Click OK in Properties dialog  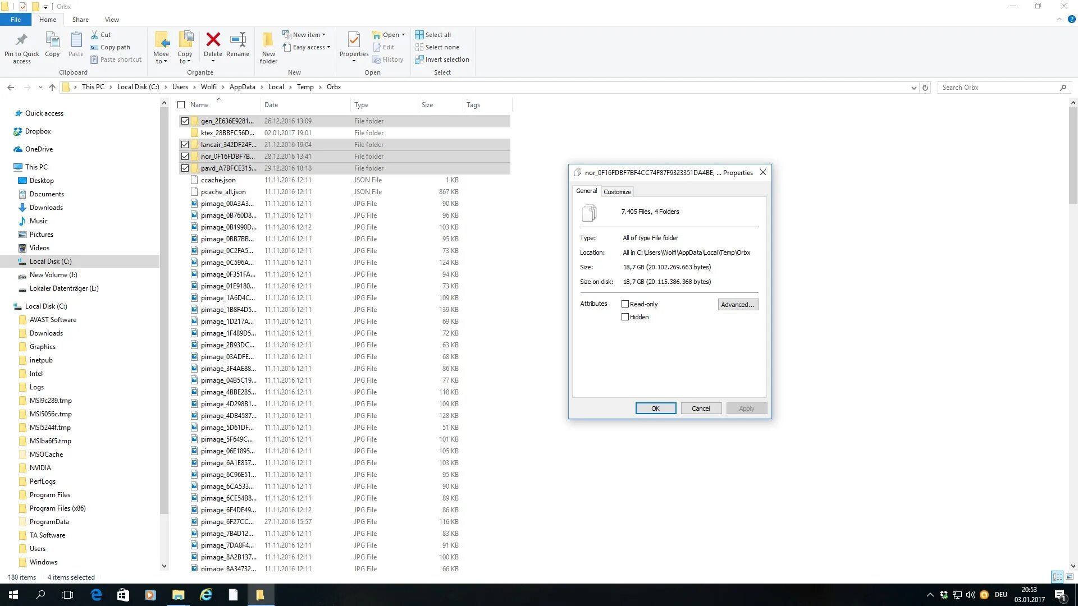(x=655, y=408)
